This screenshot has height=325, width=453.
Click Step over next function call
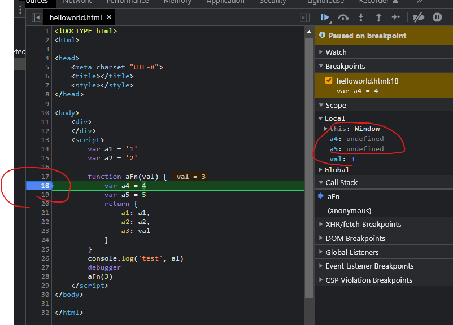tap(343, 17)
